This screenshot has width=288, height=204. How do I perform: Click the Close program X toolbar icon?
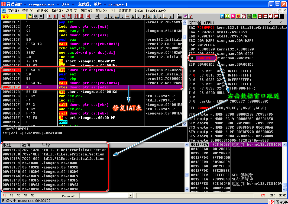41,16
